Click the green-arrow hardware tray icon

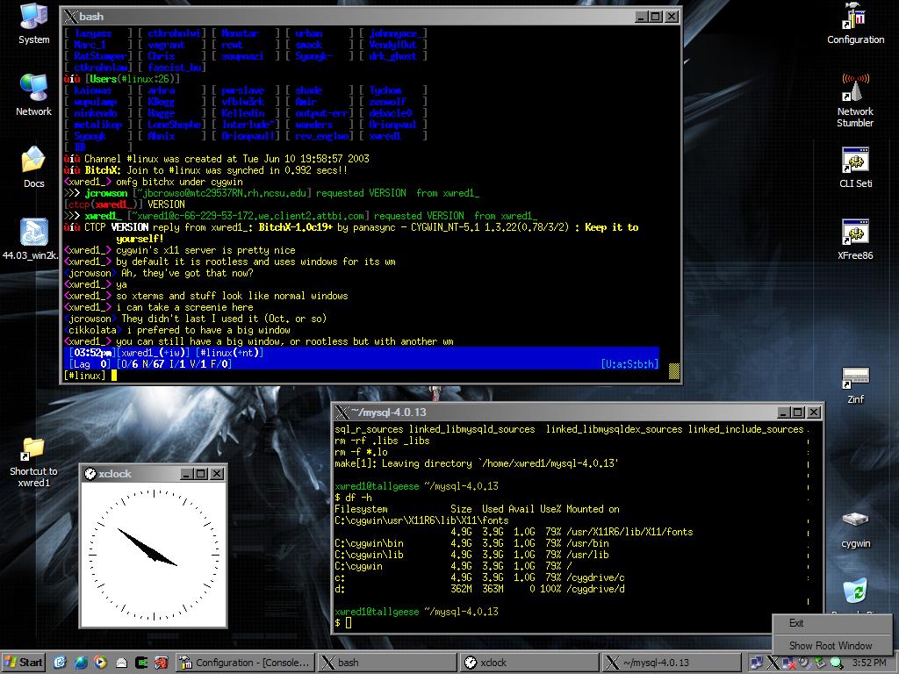click(821, 663)
